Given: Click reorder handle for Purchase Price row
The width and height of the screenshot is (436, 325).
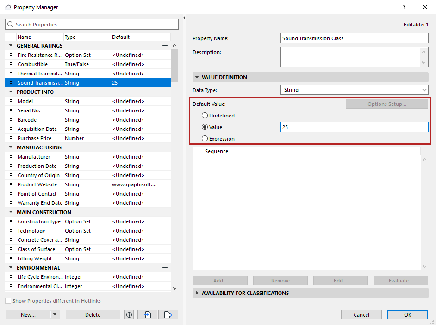Looking at the screenshot, I should [x=11, y=138].
